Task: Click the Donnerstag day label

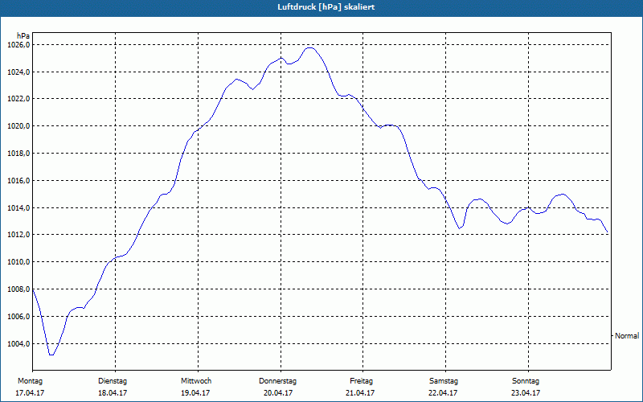Action: [x=277, y=381]
